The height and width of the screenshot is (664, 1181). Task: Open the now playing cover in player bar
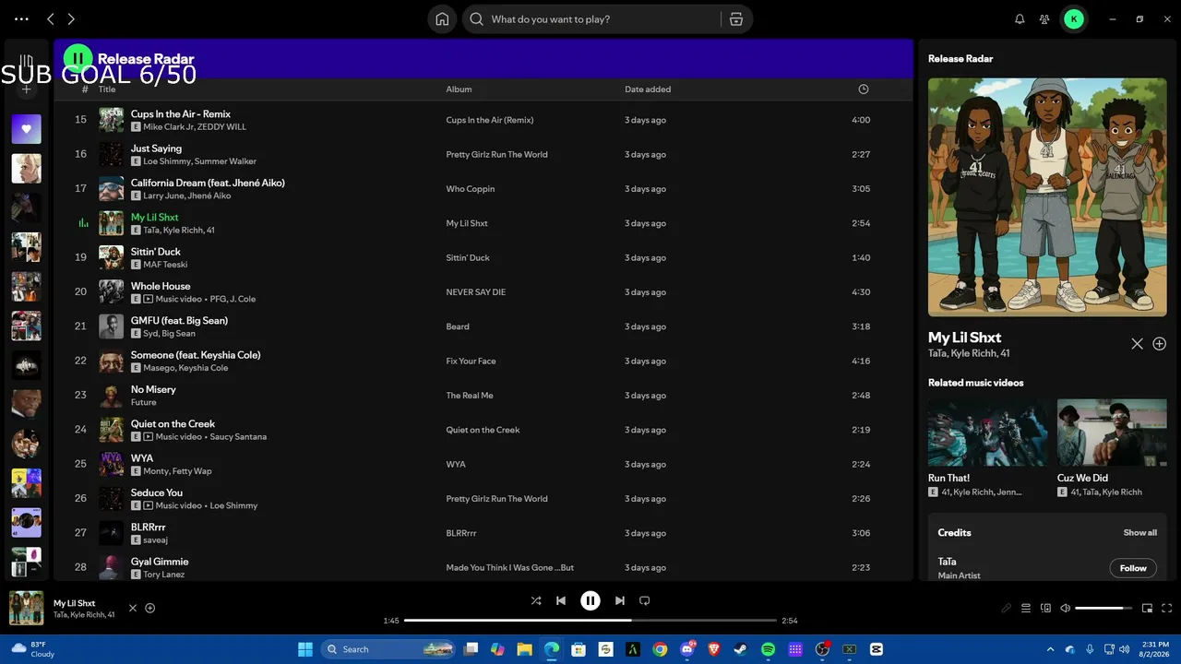pos(27,608)
